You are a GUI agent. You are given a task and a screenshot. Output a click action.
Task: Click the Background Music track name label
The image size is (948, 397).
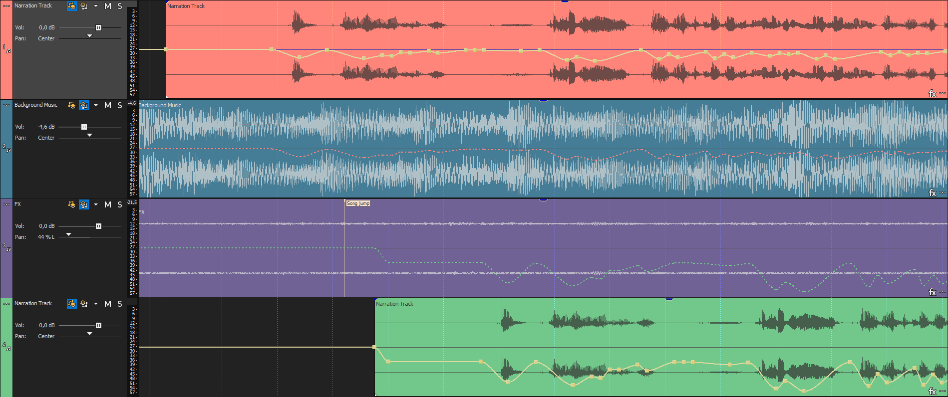coord(36,105)
